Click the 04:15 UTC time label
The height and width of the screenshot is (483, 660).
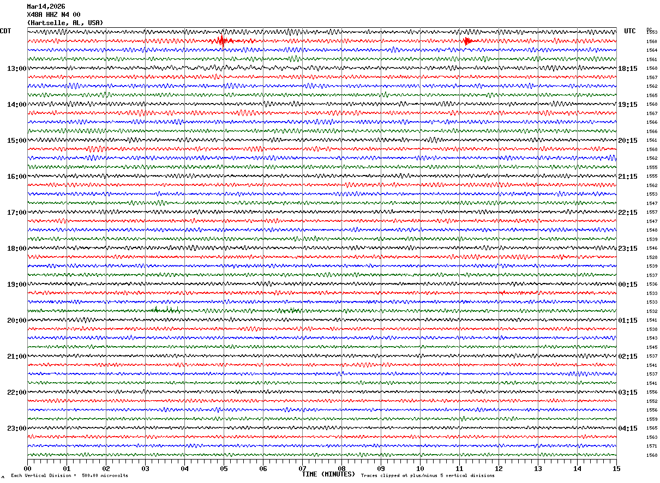point(628,428)
